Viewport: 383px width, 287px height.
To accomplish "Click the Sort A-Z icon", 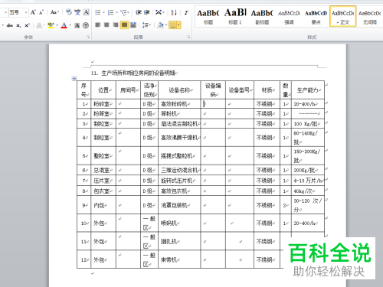I will coord(174,12).
